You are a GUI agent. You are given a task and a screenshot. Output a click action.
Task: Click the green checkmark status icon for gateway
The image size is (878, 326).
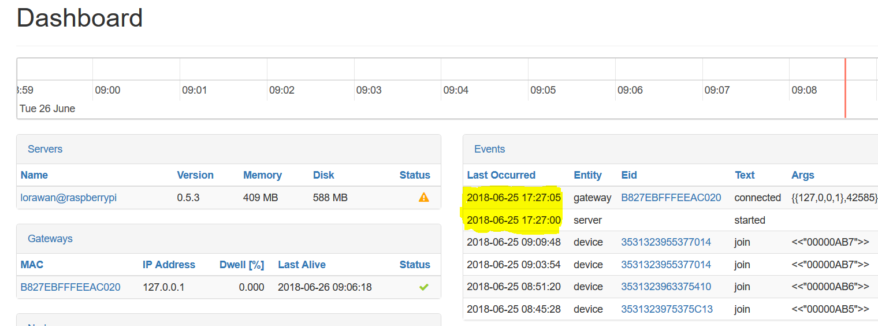[423, 287]
